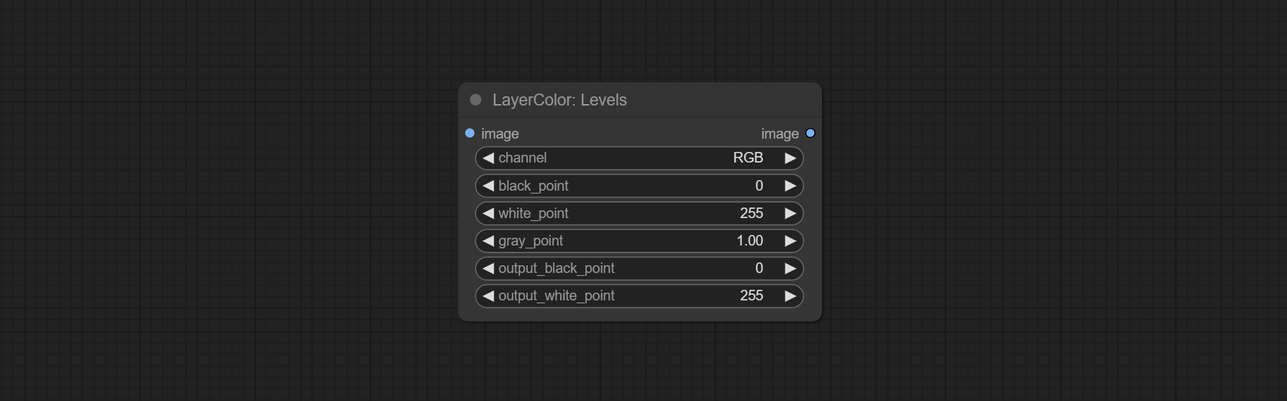Click the image output socket
Image resolution: width=1287 pixels, height=401 pixels.
pos(810,133)
